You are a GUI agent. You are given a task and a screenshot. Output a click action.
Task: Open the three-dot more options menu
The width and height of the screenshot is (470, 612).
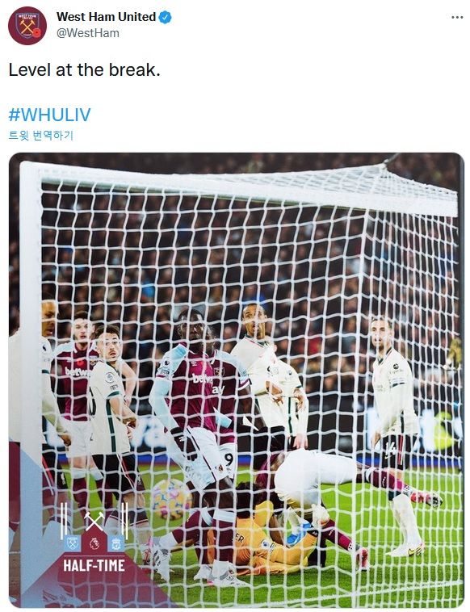point(457,17)
